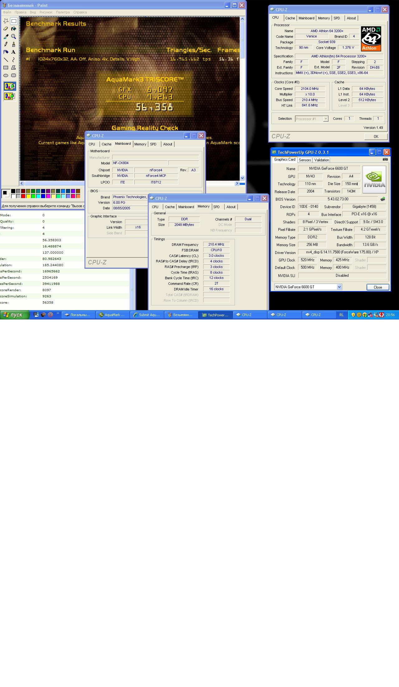Viewport: 399px width, 687px height.
Task: Choose the Eraser tool in Paint
Action: point(6,29)
